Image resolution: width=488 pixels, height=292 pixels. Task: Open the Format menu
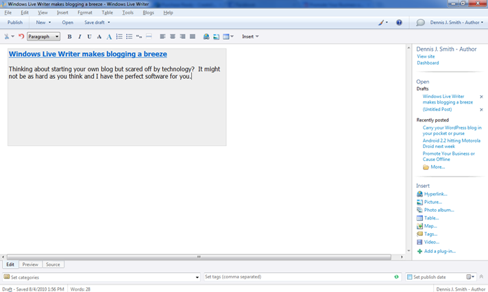(85, 12)
